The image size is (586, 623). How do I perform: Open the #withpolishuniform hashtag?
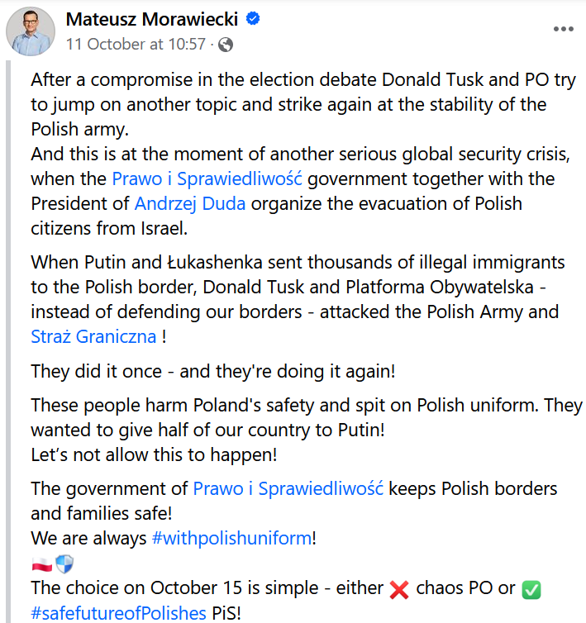coord(231,539)
